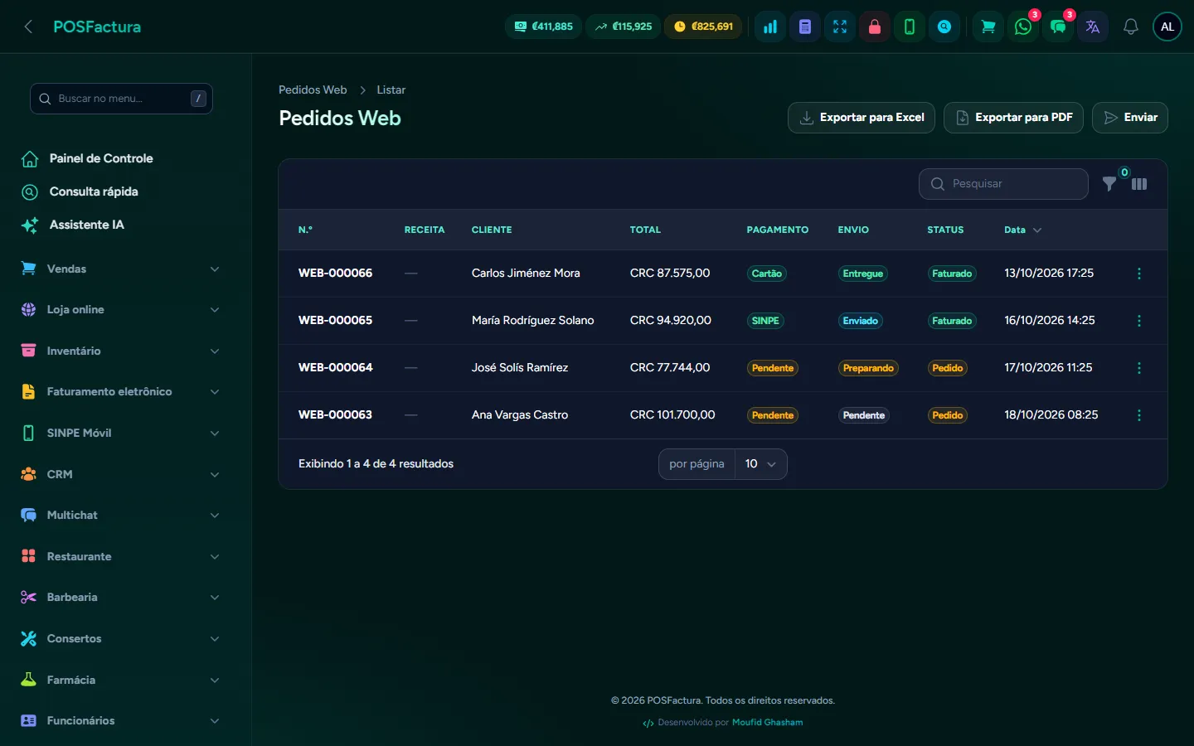Click the €411,885 cash indicator
The width and height of the screenshot is (1194, 746).
(544, 27)
